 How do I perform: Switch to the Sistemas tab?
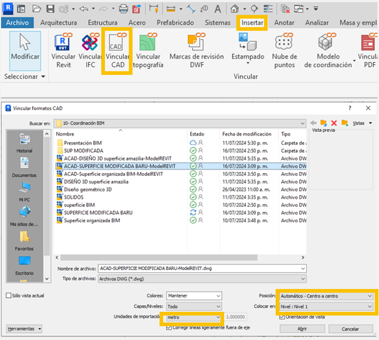(217, 22)
